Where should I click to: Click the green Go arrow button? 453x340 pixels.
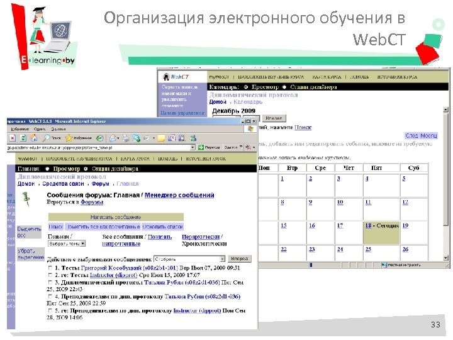click(201, 147)
